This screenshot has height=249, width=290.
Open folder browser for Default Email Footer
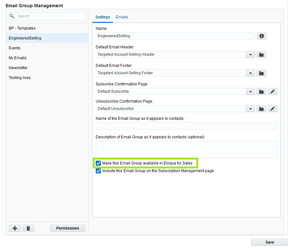click(x=261, y=73)
